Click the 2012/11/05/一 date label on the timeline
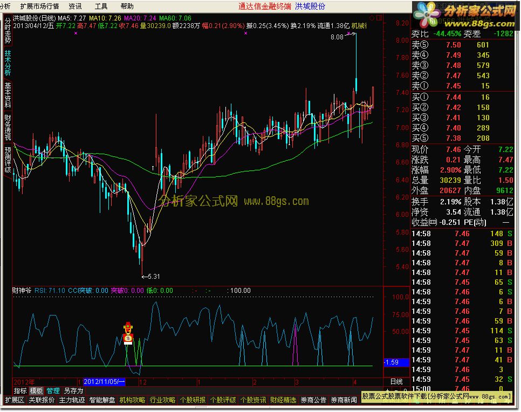Image resolution: width=521 pixels, height=412 pixels. (x=104, y=382)
